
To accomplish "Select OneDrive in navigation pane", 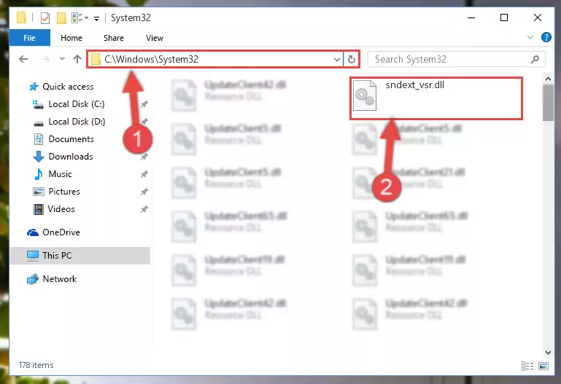I will point(61,232).
